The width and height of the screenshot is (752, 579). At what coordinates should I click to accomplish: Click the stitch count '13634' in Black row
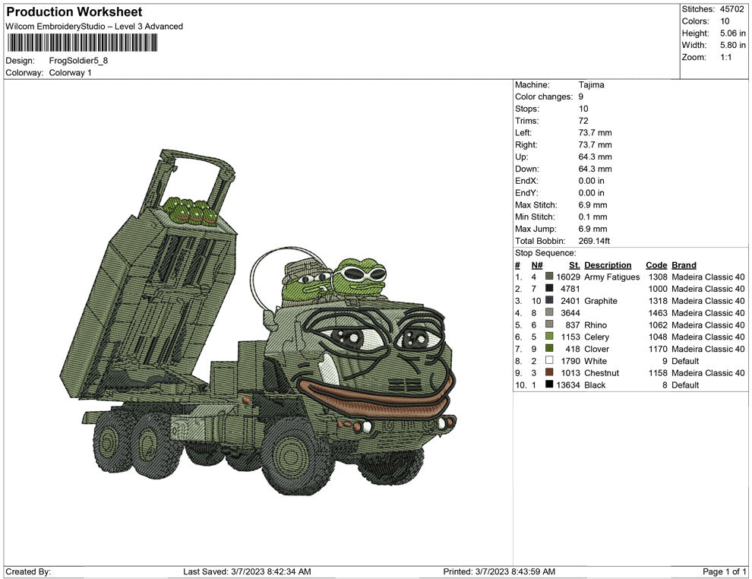tap(568, 384)
